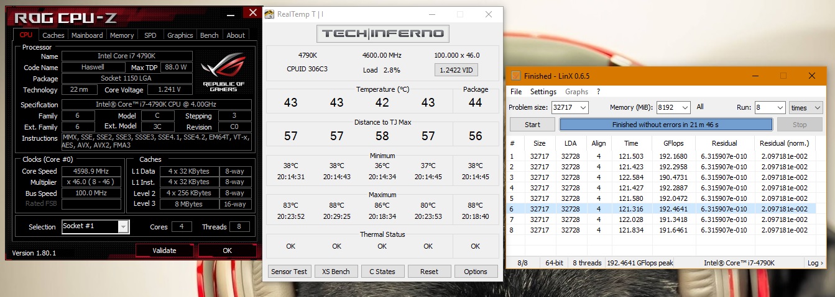Expand the Run count dropdown in LinX
This screenshot has width=835, height=297.
tap(780, 107)
